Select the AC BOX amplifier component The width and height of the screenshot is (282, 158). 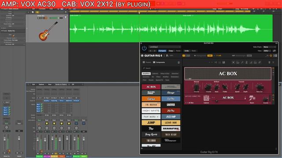pyautogui.click(x=151, y=87)
